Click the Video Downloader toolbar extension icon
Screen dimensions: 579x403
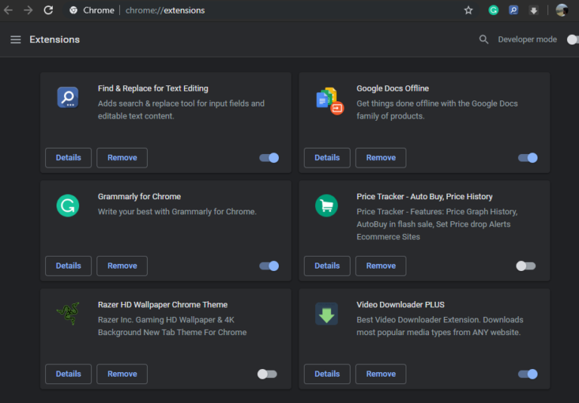pos(534,11)
